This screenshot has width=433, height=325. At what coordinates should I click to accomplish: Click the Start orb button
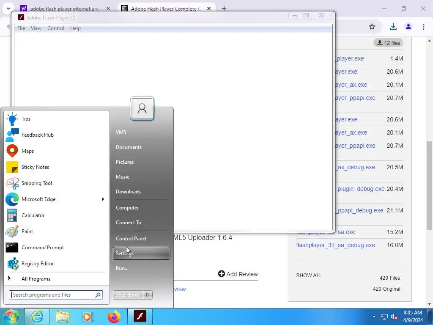pos(11,317)
